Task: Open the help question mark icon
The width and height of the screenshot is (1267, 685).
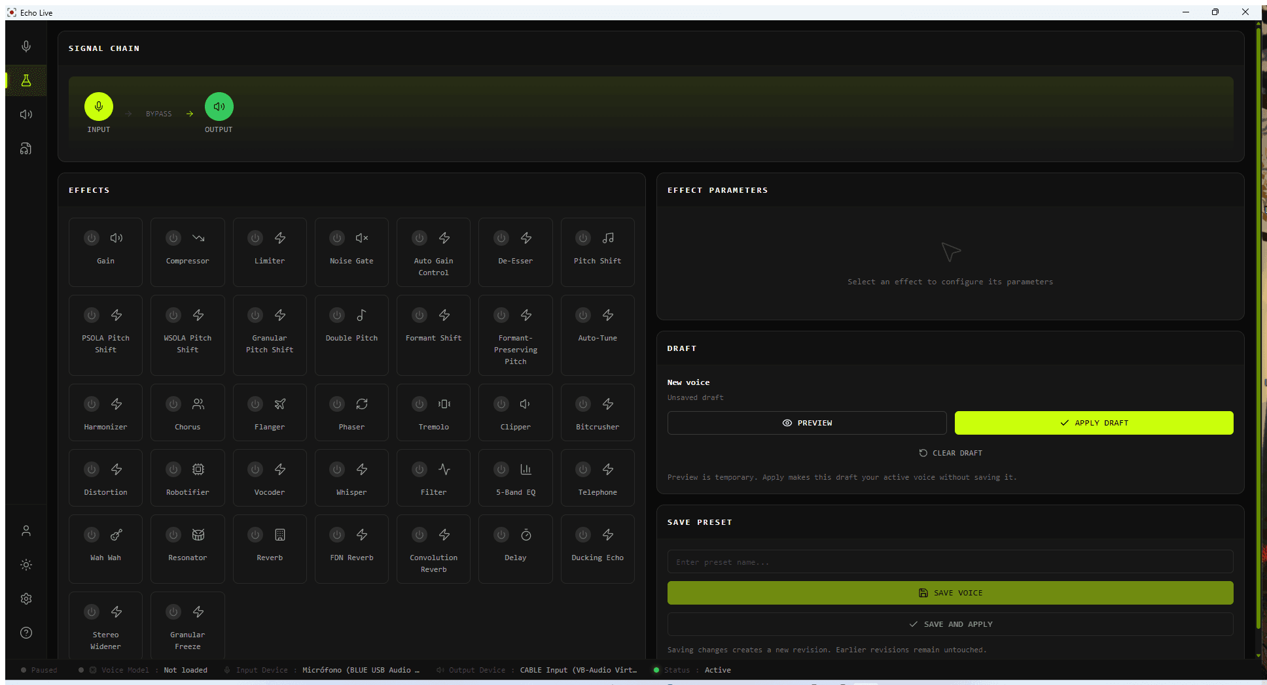Action: click(x=26, y=633)
